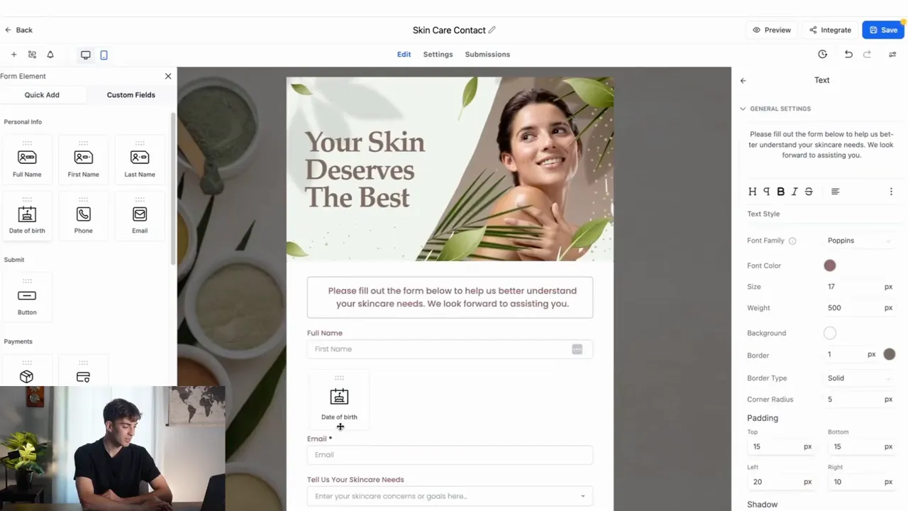Toggle bold text formatting
The image size is (908, 511).
tap(781, 192)
